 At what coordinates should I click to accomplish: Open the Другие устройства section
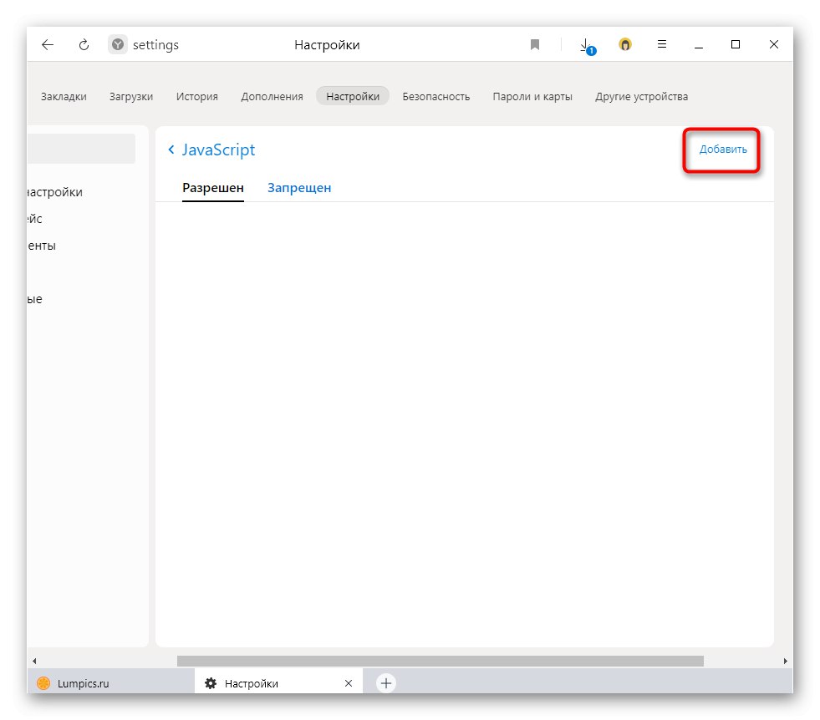[x=642, y=97]
